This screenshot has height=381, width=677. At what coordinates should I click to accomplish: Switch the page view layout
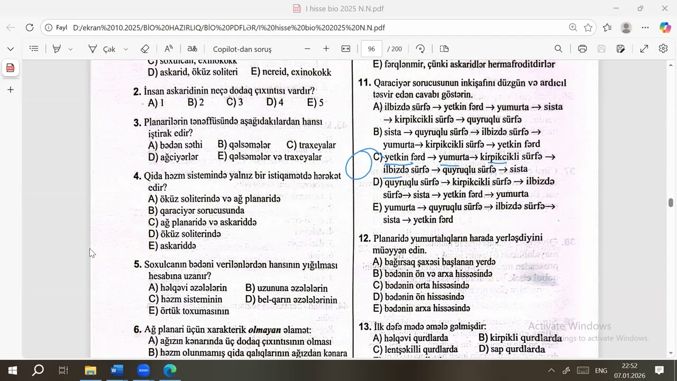point(444,49)
